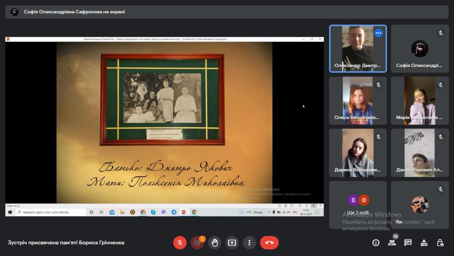Turn on the camera

[197, 243]
